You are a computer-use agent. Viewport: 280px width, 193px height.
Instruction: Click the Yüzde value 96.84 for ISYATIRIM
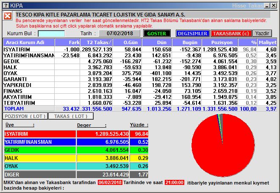[x=141, y=134]
